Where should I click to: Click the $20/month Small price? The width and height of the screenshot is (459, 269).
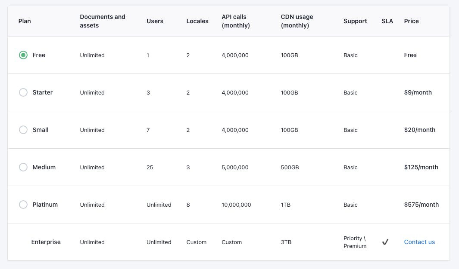click(419, 130)
